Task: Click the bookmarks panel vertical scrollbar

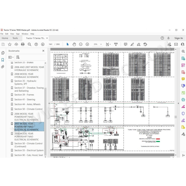Action: click(45, 121)
